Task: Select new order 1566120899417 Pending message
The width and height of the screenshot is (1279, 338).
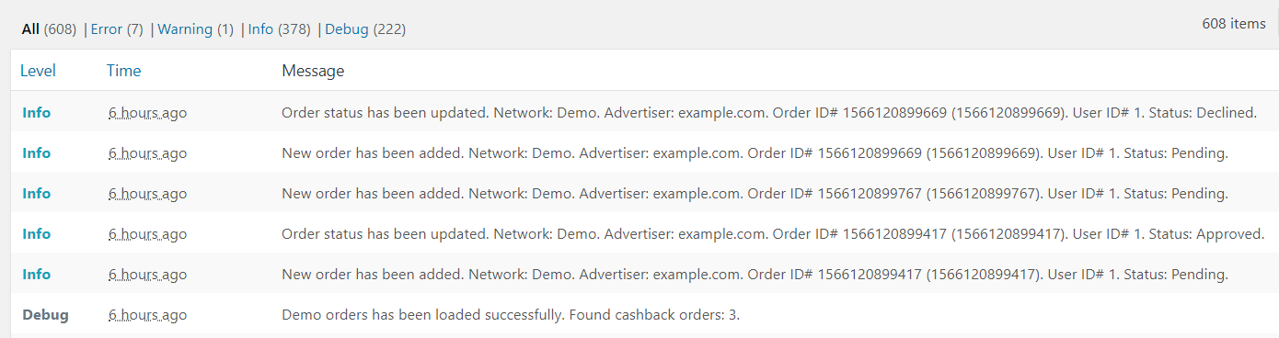Action: (x=755, y=275)
